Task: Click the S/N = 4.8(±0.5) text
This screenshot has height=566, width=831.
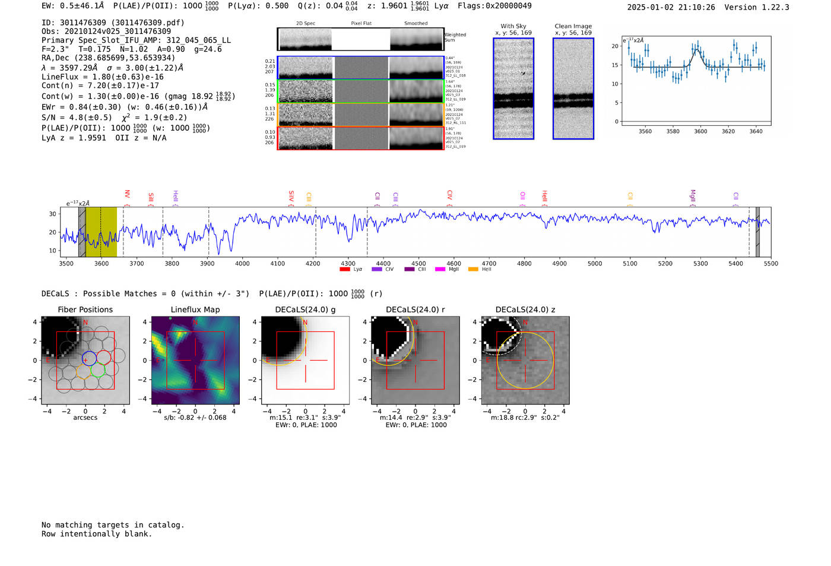Action: [x=77, y=118]
